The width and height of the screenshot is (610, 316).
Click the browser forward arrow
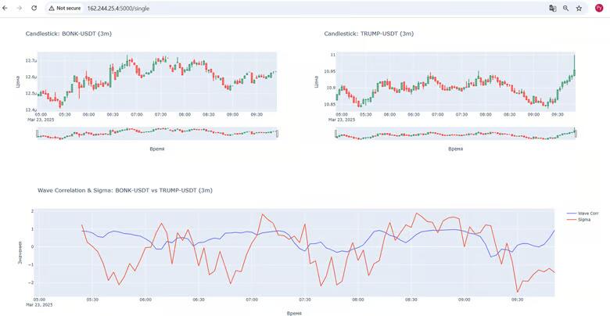(20, 8)
